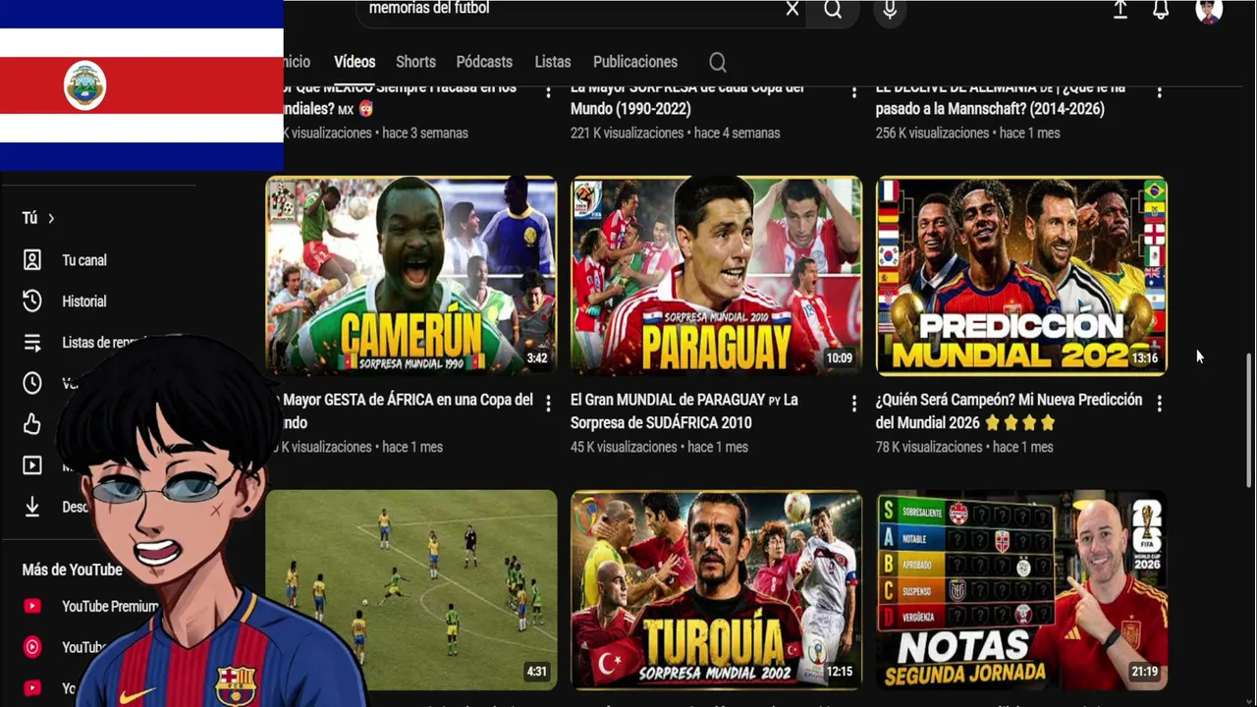The image size is (1257, 707).
Task: Open options for the MUNDIAL de PARAGUAY video
Action: (853, 403)
